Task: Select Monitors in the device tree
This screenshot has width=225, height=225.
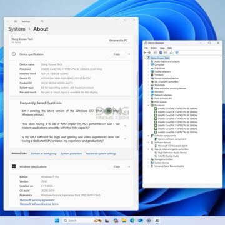Action: coord(159,92)
